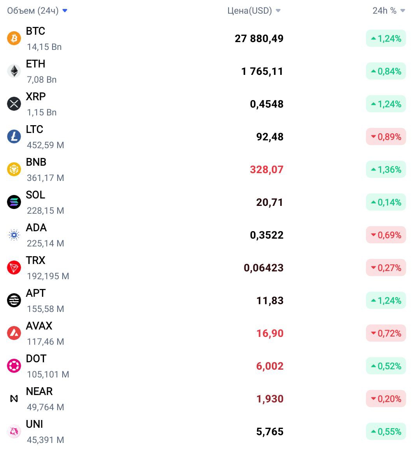This screenshot has height=450, width=415.
Task: Click the LTC 0,89% decline badge
Action: 386,136
